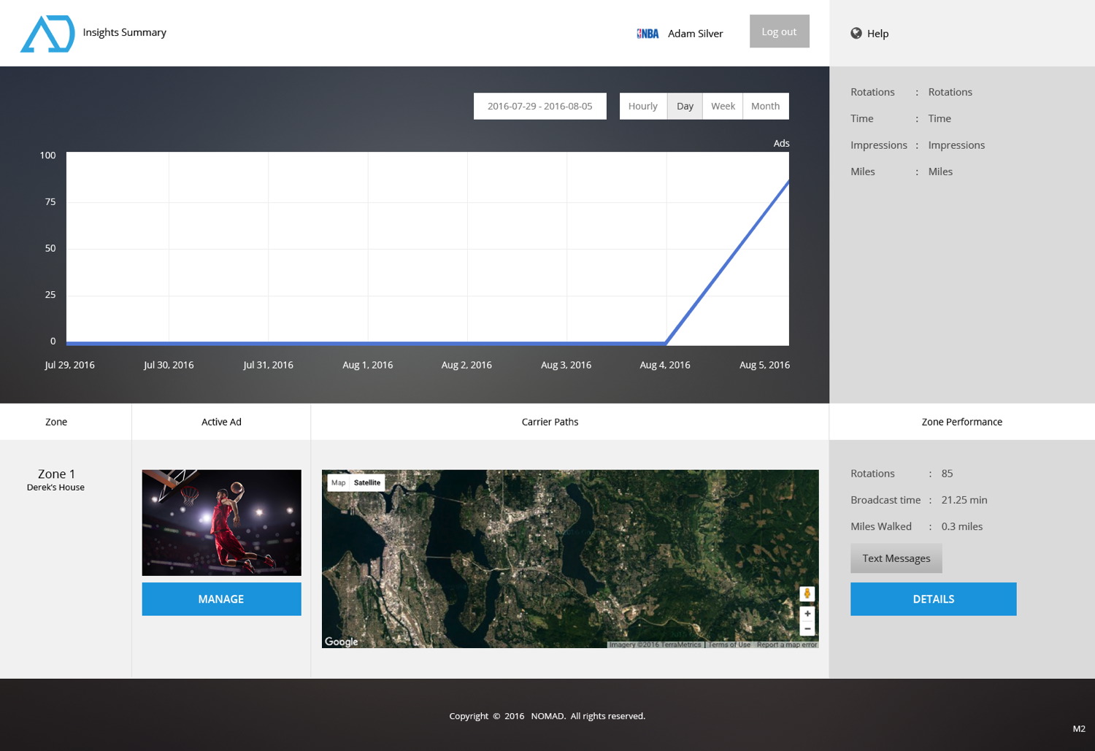Click the Terms of Use map link
The image size is (1095, 751).
[x=729, y=644]
